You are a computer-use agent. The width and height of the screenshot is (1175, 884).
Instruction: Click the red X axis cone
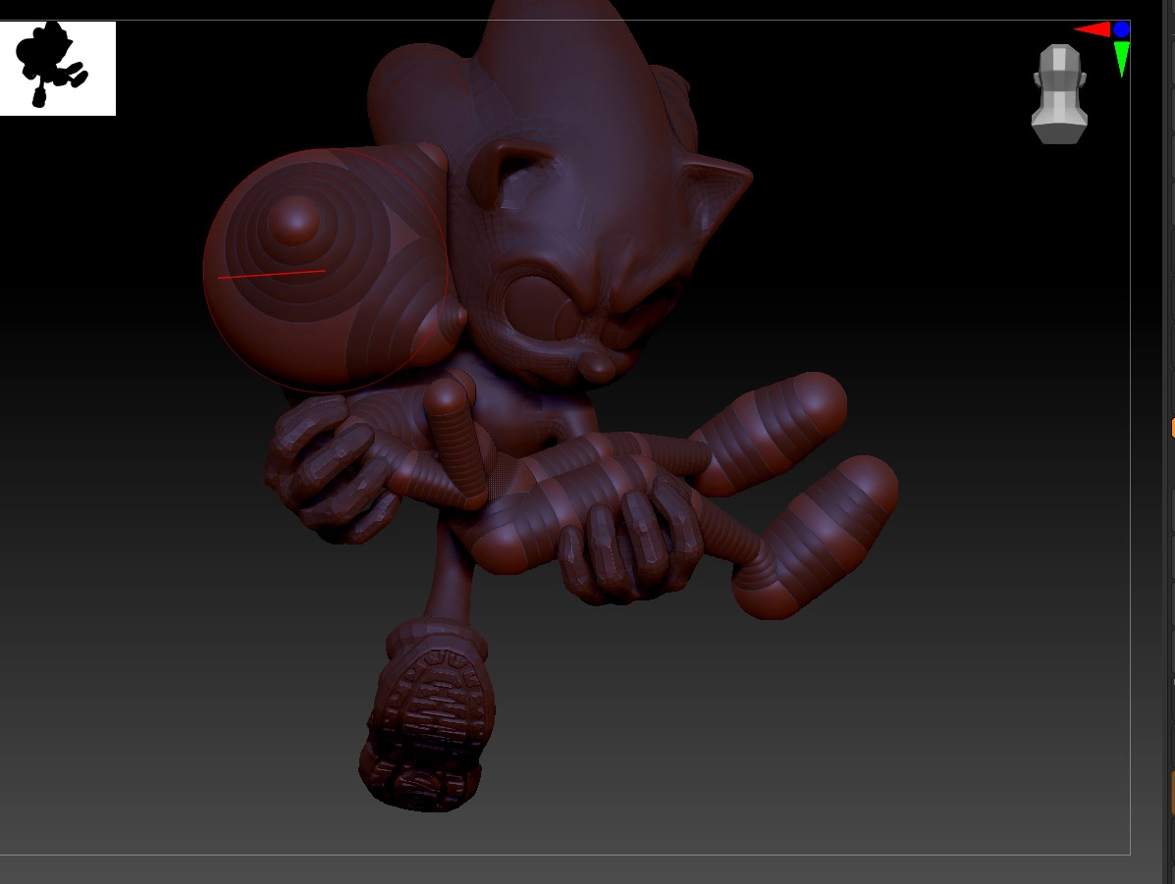coord(1092,29)
